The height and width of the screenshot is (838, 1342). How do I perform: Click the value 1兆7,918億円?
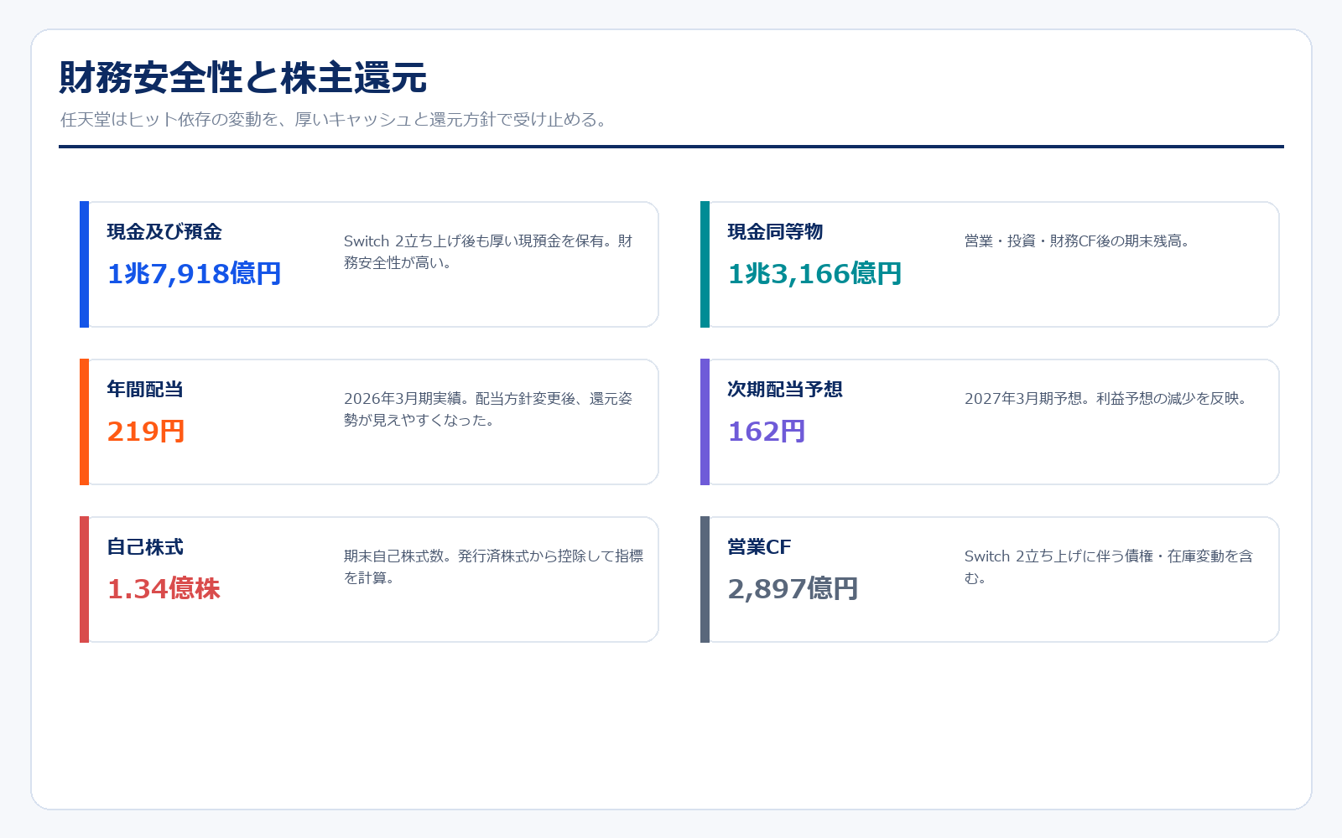[194, 273]
